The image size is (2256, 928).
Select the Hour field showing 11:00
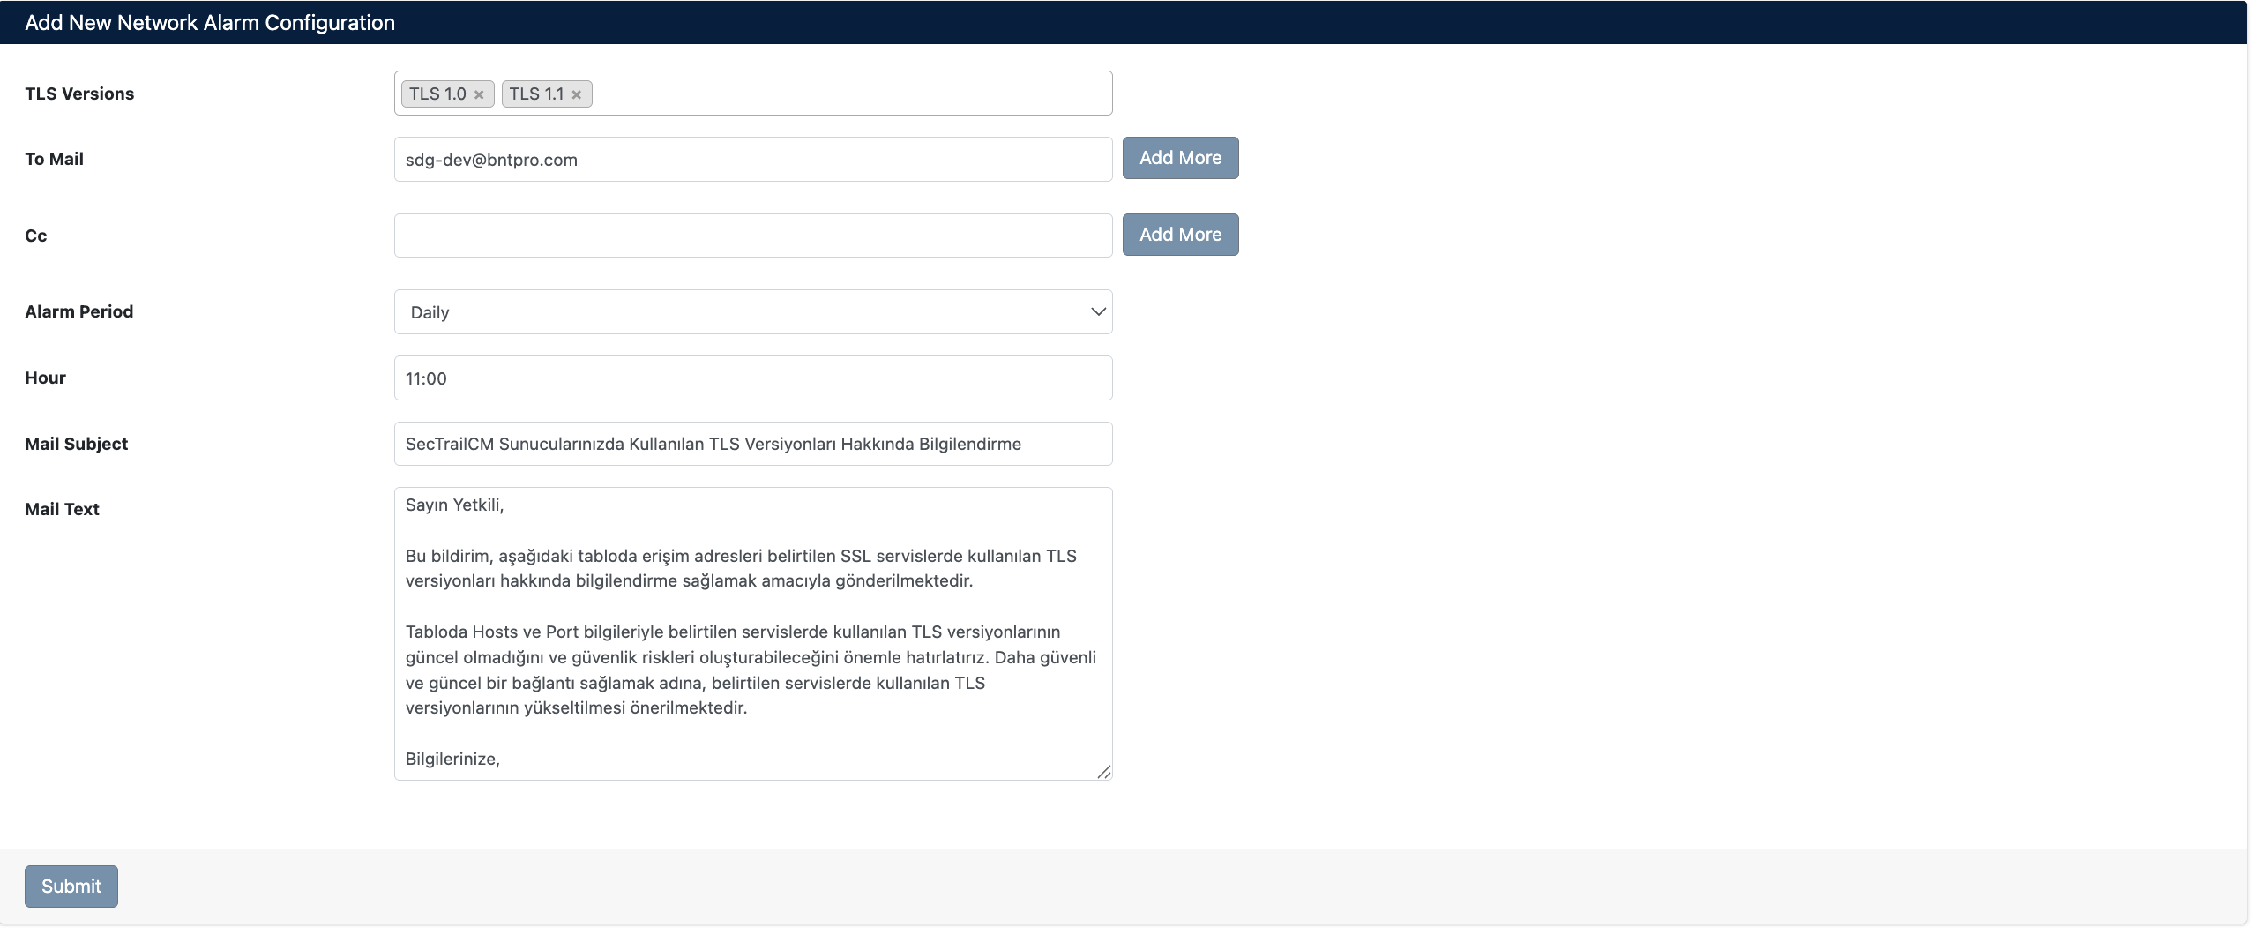pyautogui.click(x=752, y=378)
